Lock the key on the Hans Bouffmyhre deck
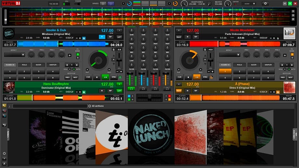The image size is (299, 168). [x=84, y=92]
